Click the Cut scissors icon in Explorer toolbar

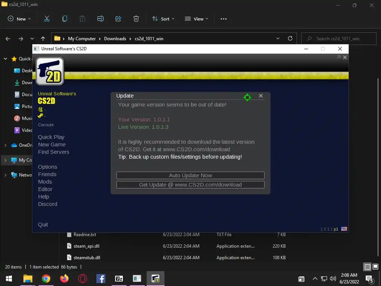coord(47,19)
